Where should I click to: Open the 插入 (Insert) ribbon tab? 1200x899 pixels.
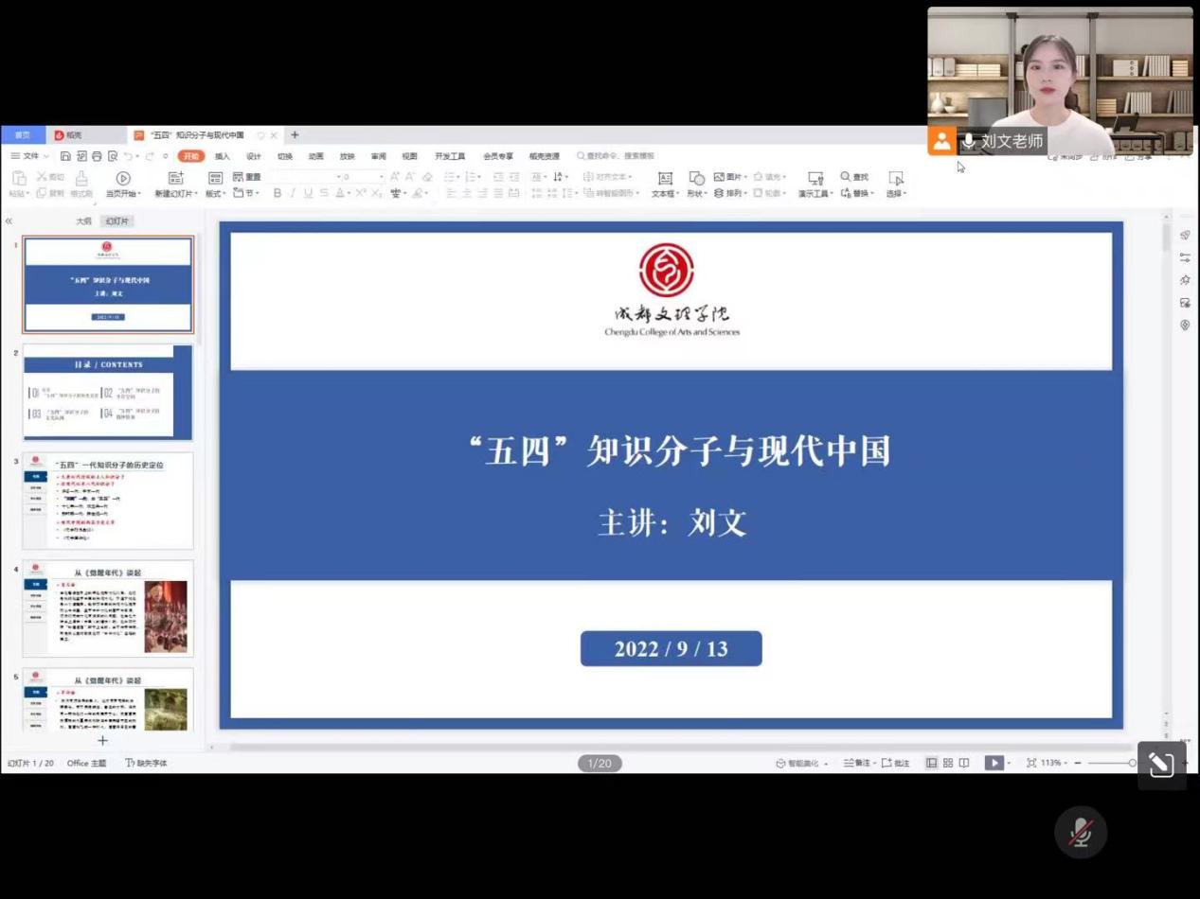(x=223, y=156)
